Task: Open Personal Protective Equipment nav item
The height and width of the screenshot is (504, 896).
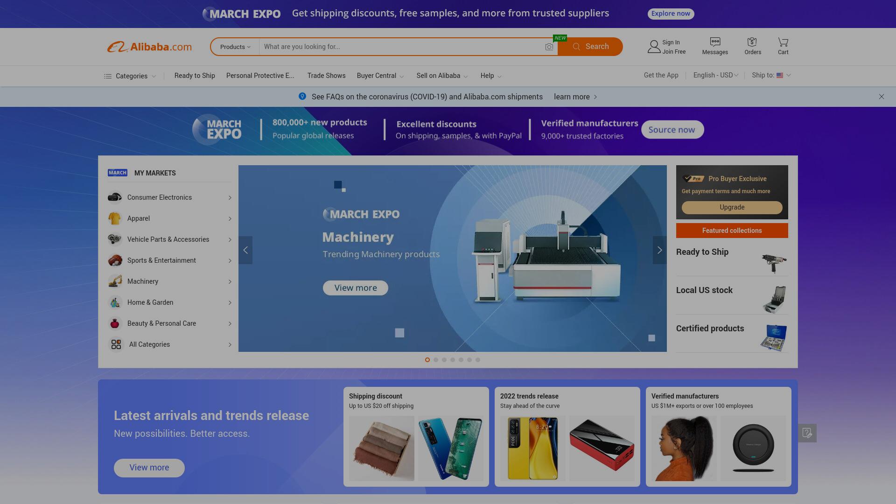Action: (260, 76)
